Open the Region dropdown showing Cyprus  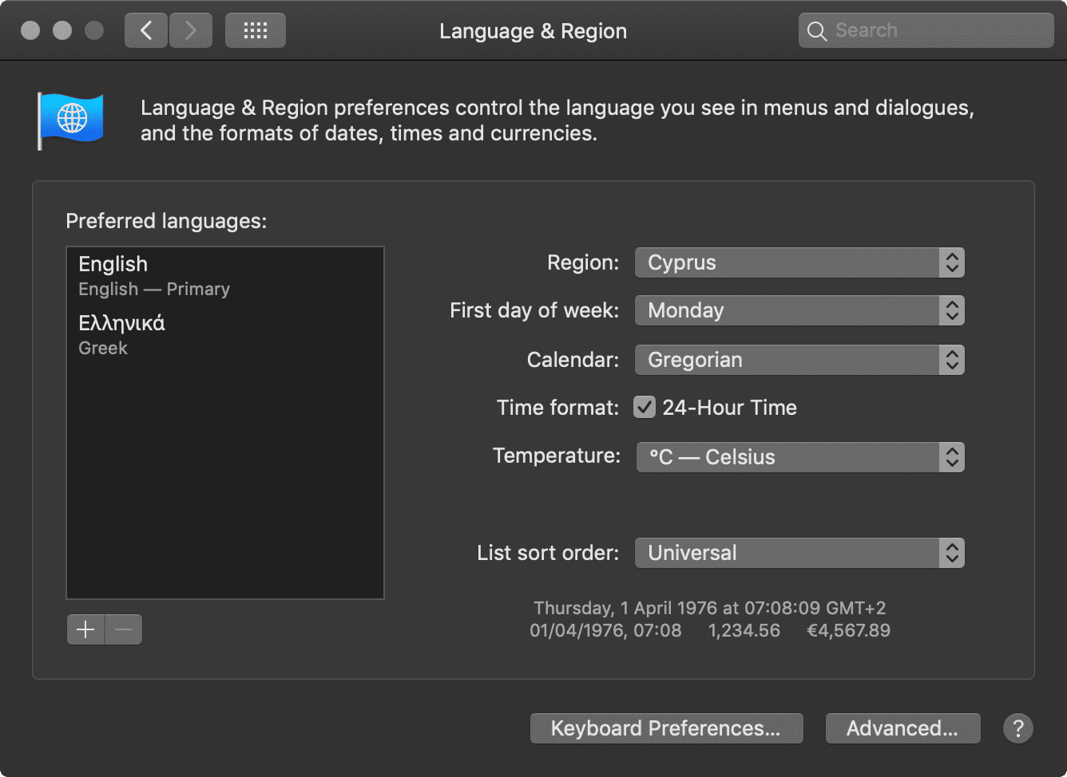pos(799,262)
